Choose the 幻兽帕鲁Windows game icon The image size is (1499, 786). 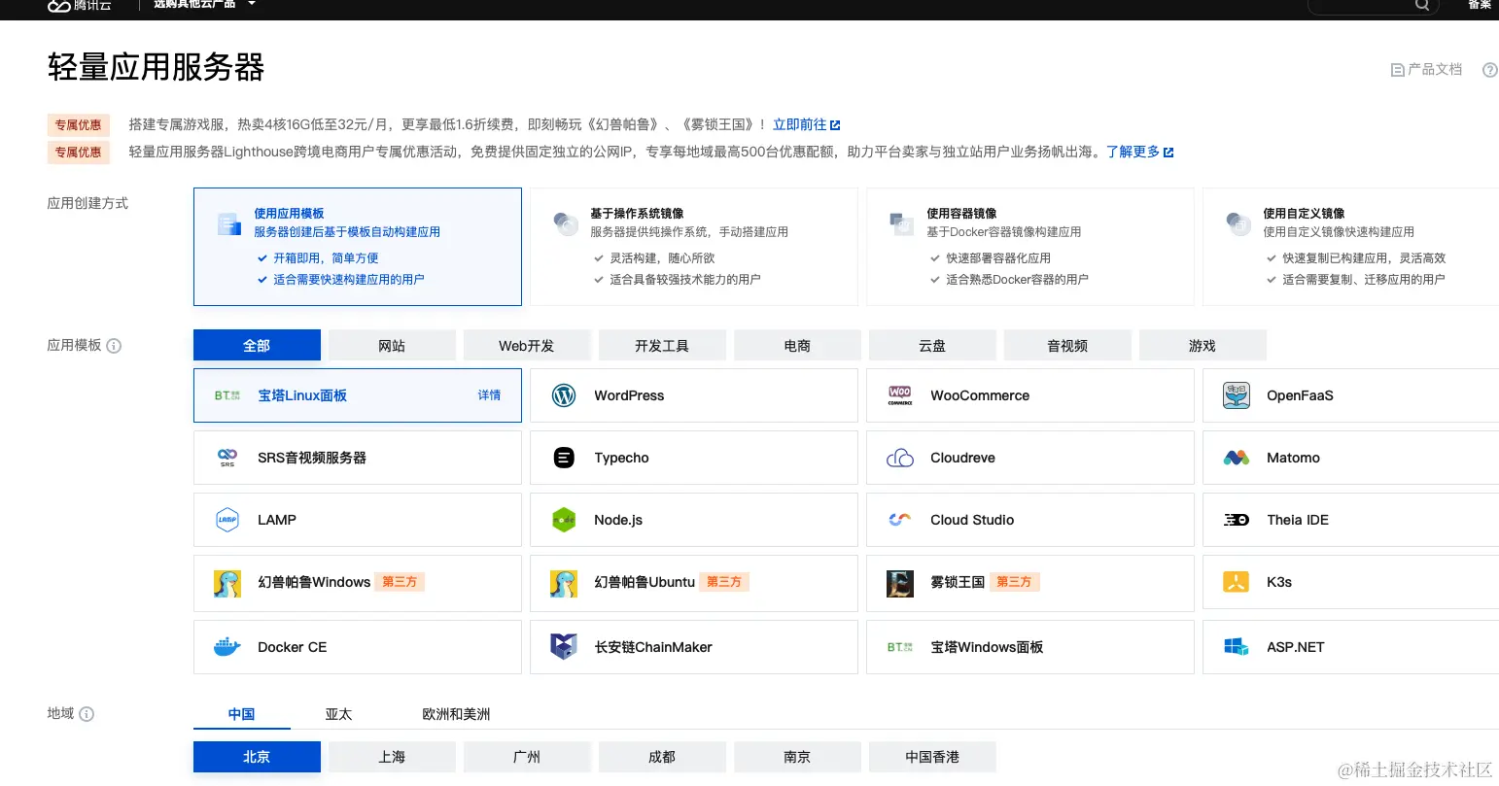click(227, 583)
